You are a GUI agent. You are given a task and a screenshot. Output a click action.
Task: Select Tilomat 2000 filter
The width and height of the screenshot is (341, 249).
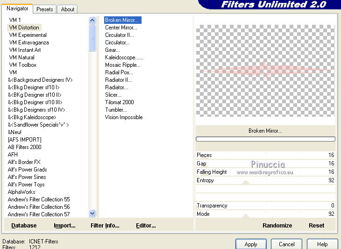point(120,102)
